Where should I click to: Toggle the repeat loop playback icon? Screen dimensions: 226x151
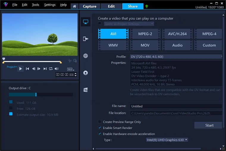pos(51,69)
